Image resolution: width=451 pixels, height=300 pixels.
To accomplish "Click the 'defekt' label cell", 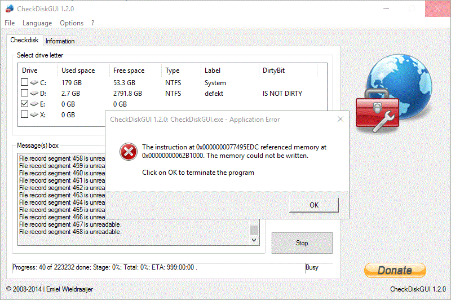I will pos(214,94).
